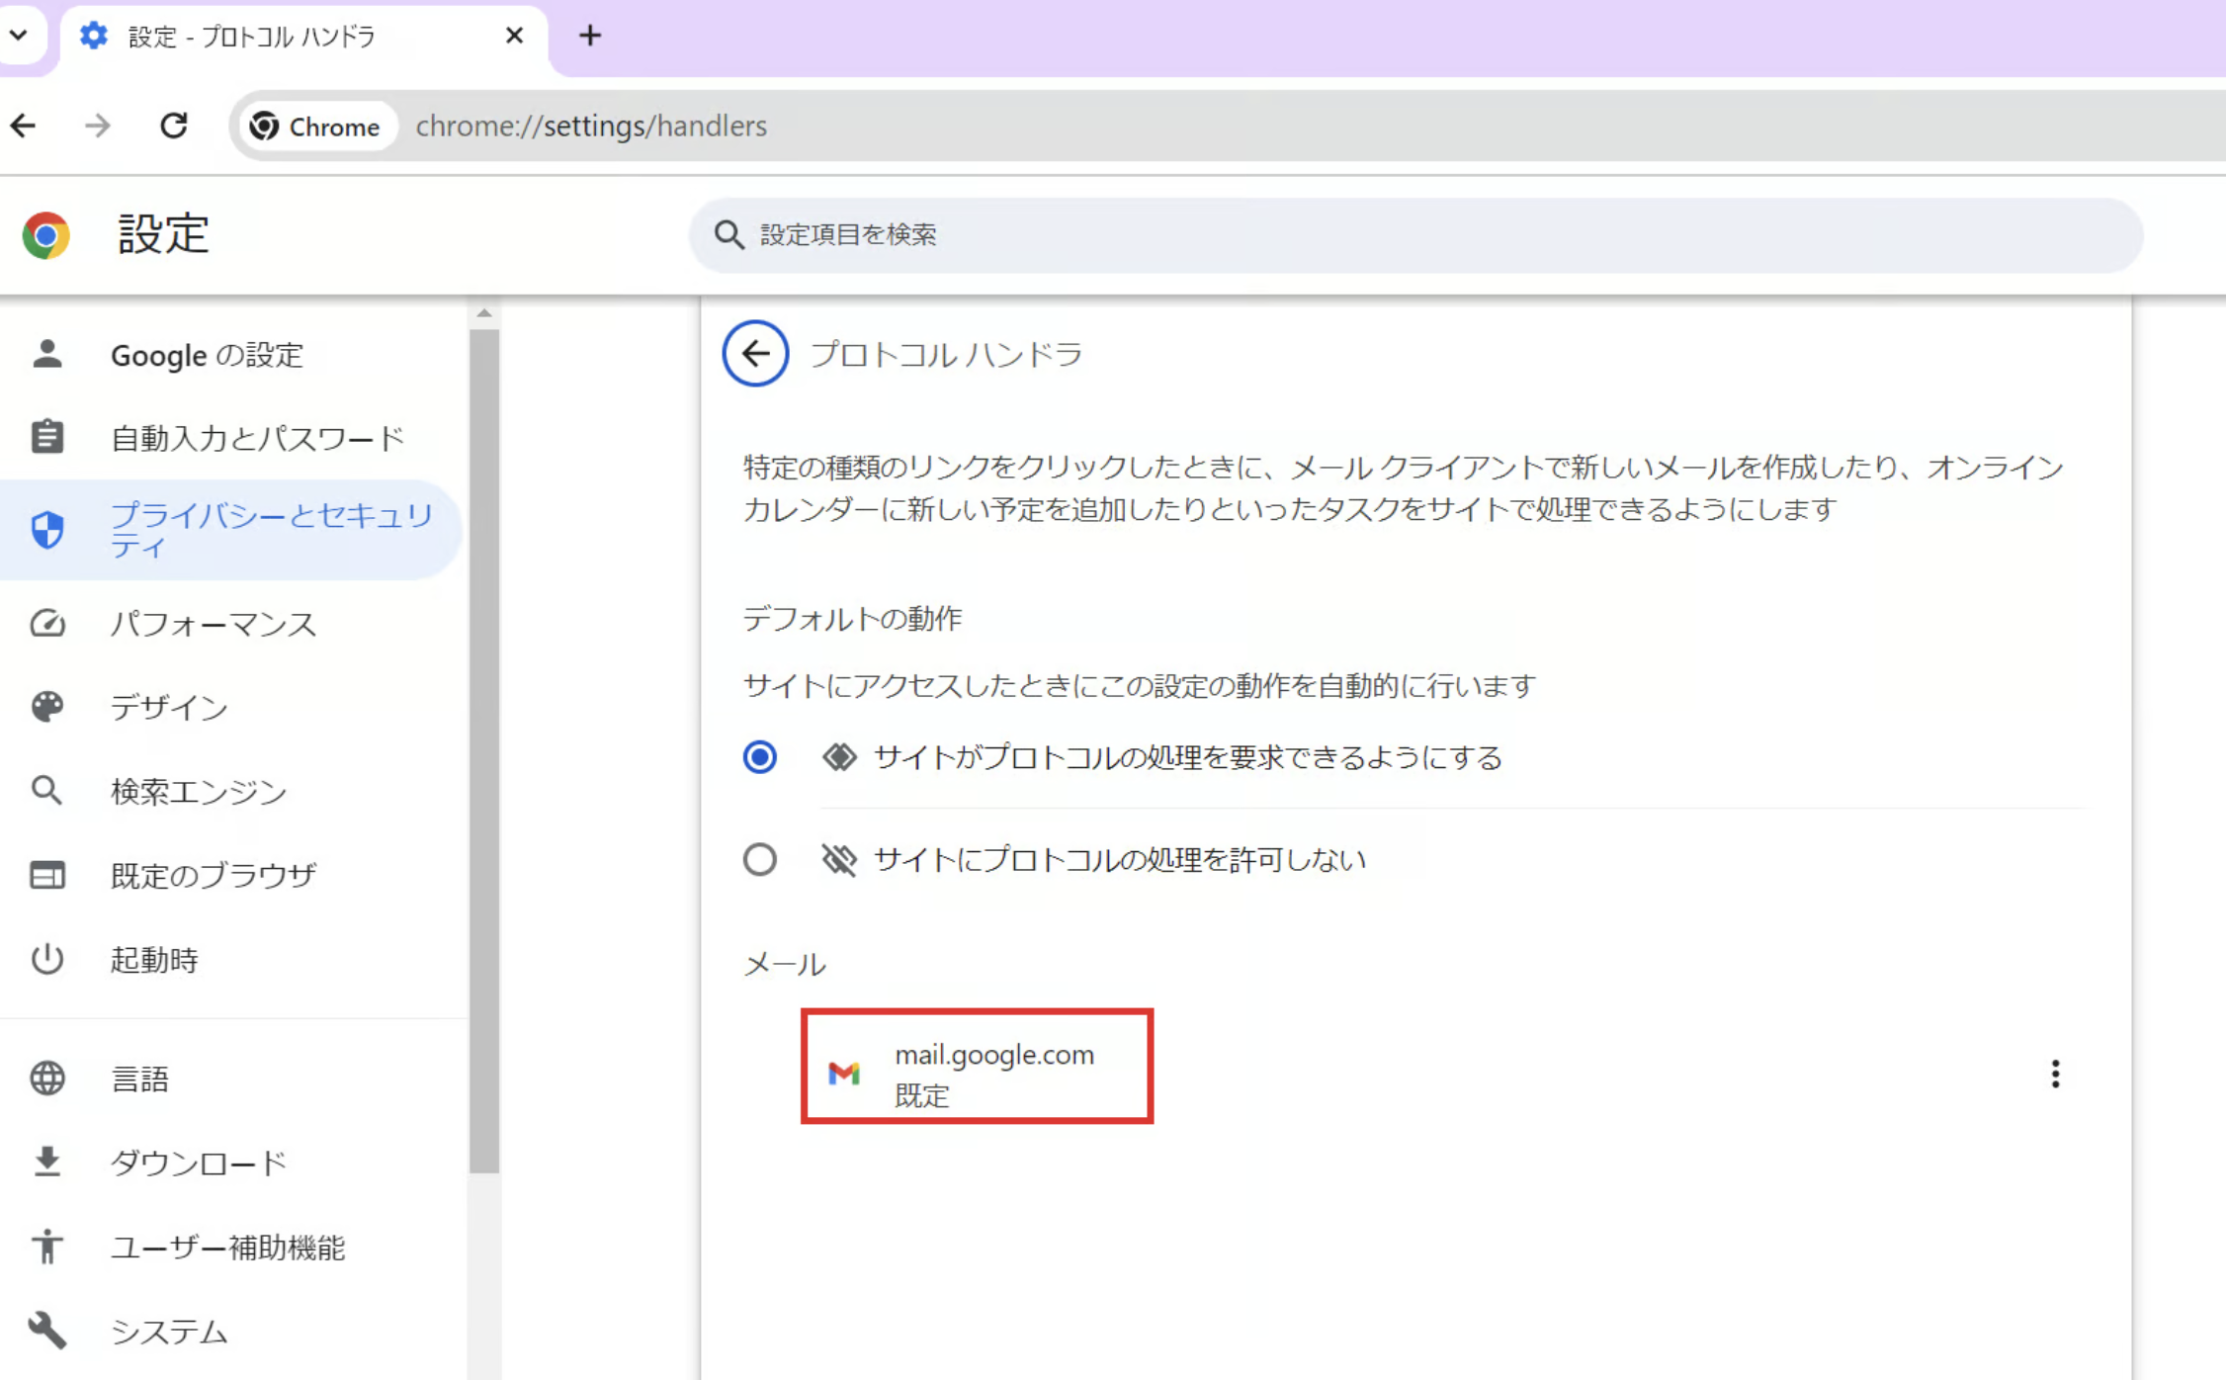Open ダウンロード settings section
The image size is (2226, 1380).
(x=198, y=1163)
